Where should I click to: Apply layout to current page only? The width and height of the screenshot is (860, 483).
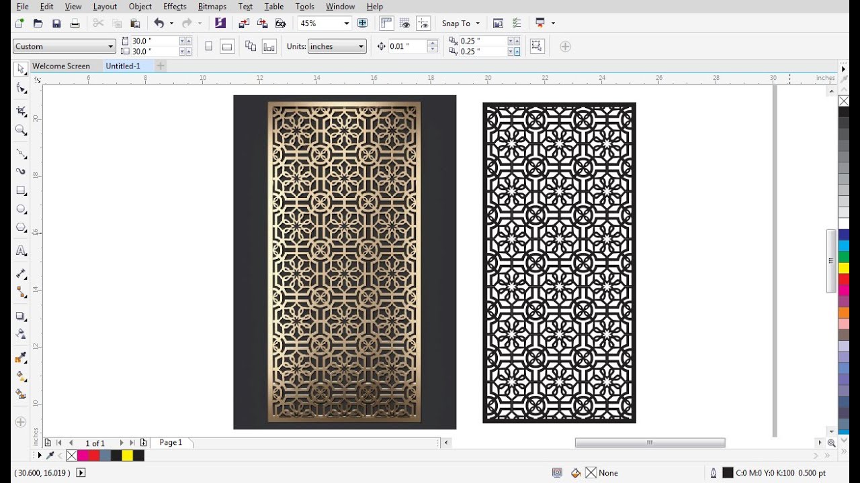(269, 46)
